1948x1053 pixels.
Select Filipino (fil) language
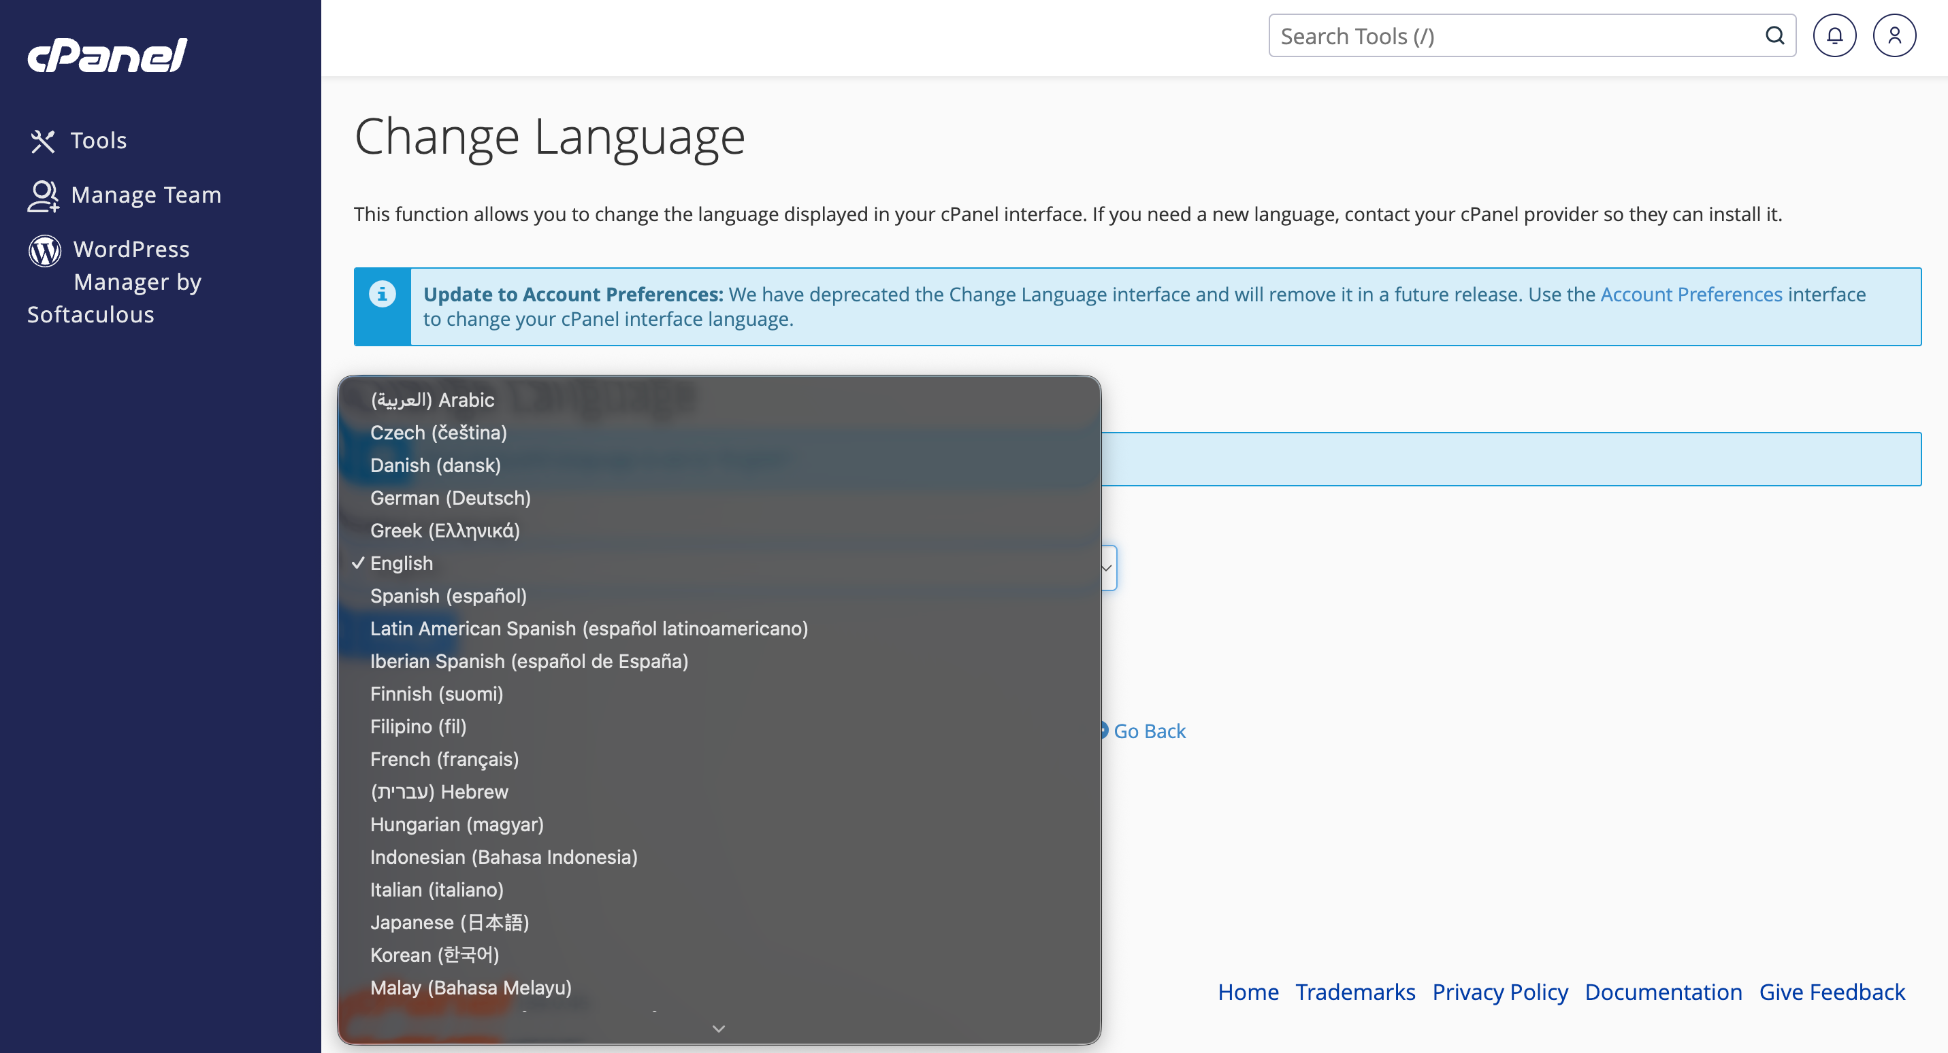point(718,726)
